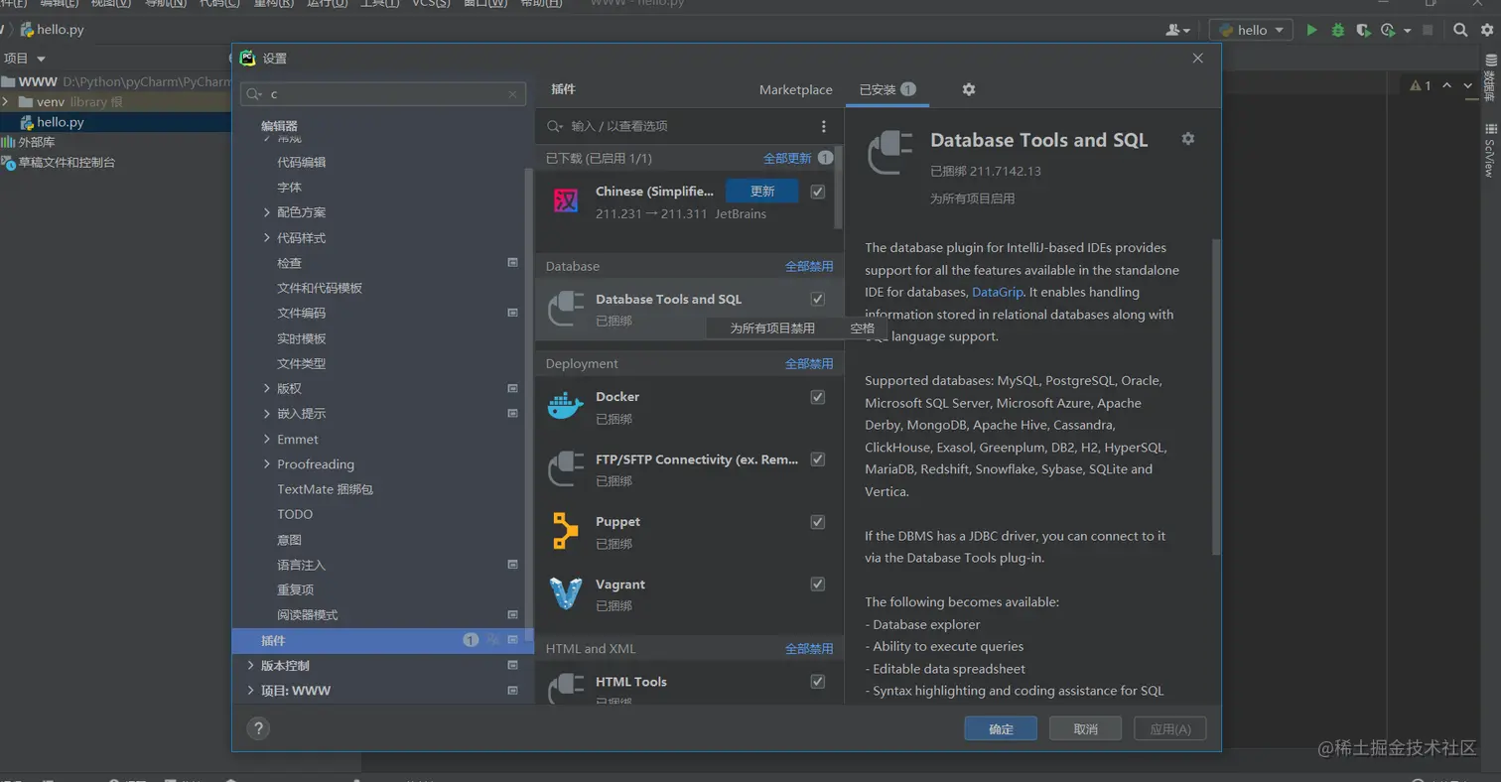This screenshot has width=1501, height=782.
Task: Click the 更新 button for Chinese plugin
Action: [762, 192]
